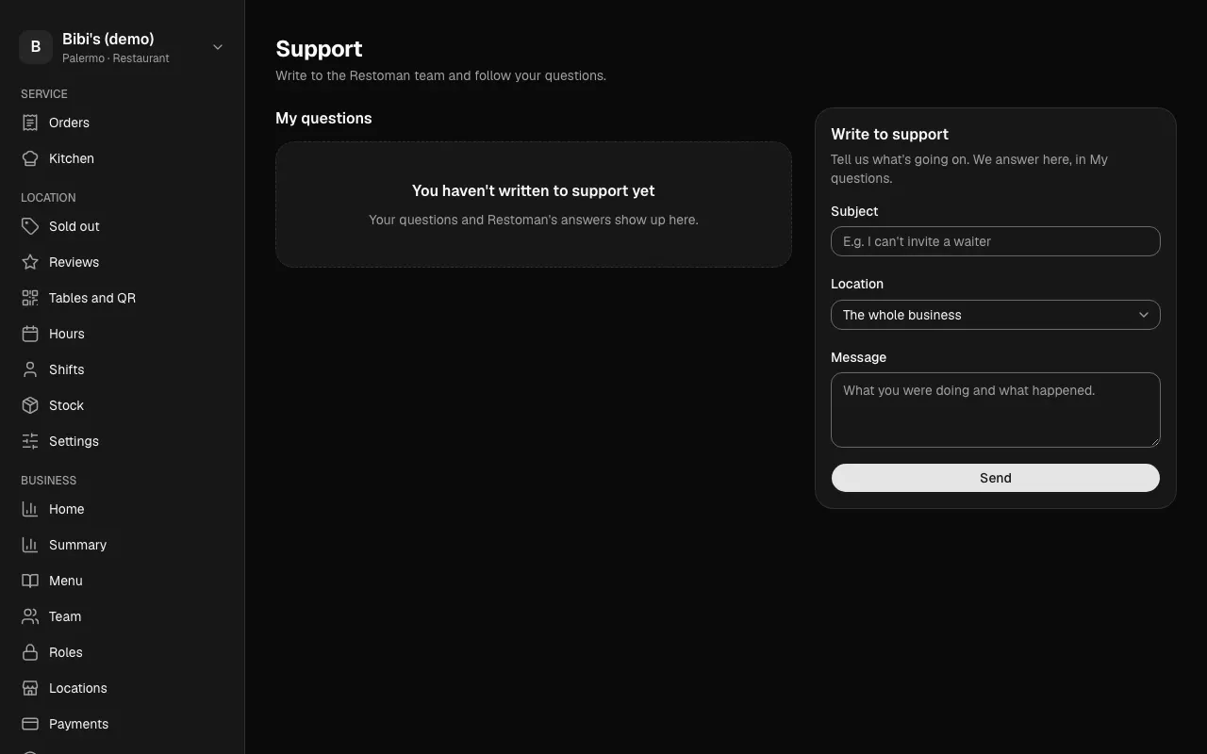Focus the Subject input field
This screenshot has width=1207, height=754.
pos(995,241)
